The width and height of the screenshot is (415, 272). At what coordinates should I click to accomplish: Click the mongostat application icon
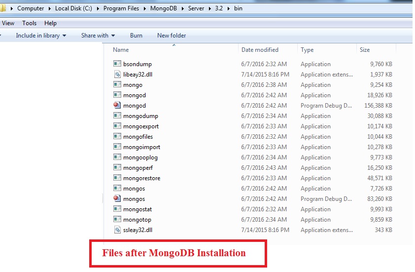(117, 209)
